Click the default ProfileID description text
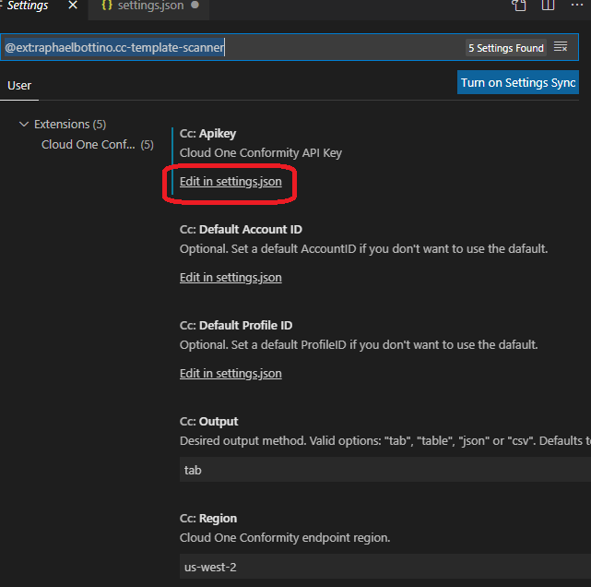The width and height of the screenshot is (591, 587). (x=359, y=345)
